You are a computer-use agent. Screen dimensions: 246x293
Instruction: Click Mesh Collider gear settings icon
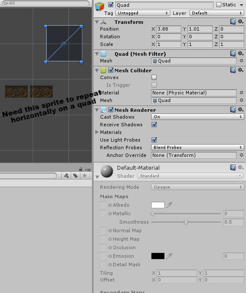click(240, 70)
